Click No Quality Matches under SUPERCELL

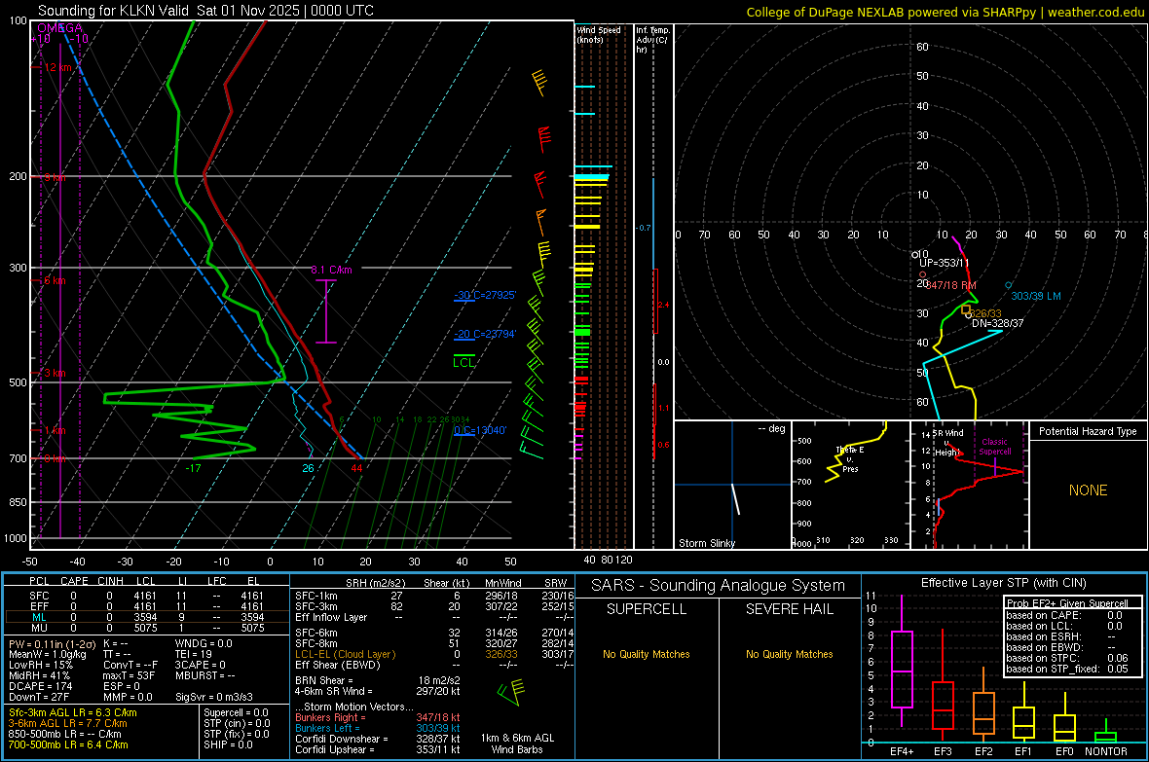647,654
